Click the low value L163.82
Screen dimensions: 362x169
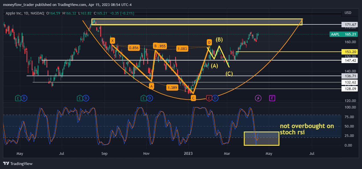click(x=85, y=13)
